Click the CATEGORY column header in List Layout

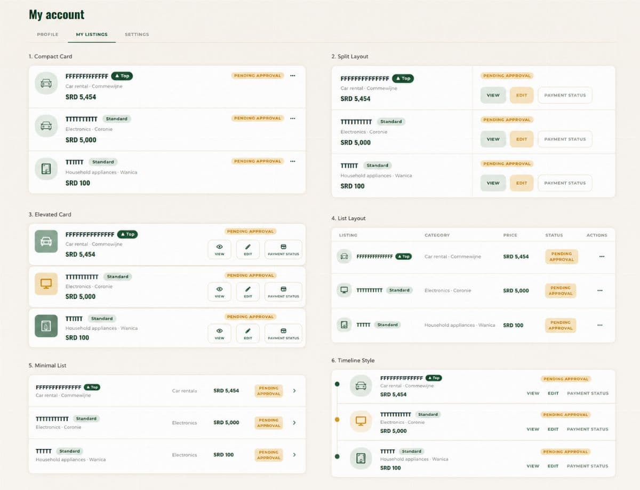(x=437, y=235)
